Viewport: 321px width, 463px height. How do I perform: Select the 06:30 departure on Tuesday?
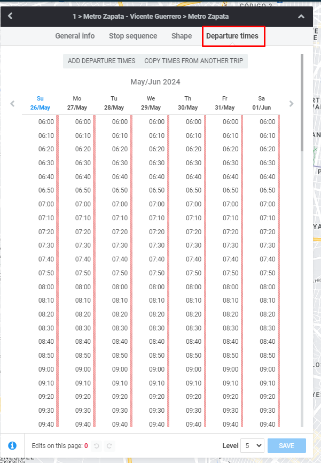[x=120, y=163]
